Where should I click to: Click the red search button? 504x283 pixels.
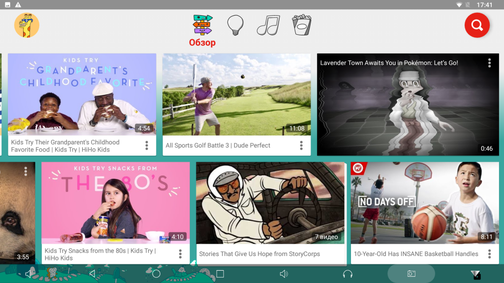point(477,26)
